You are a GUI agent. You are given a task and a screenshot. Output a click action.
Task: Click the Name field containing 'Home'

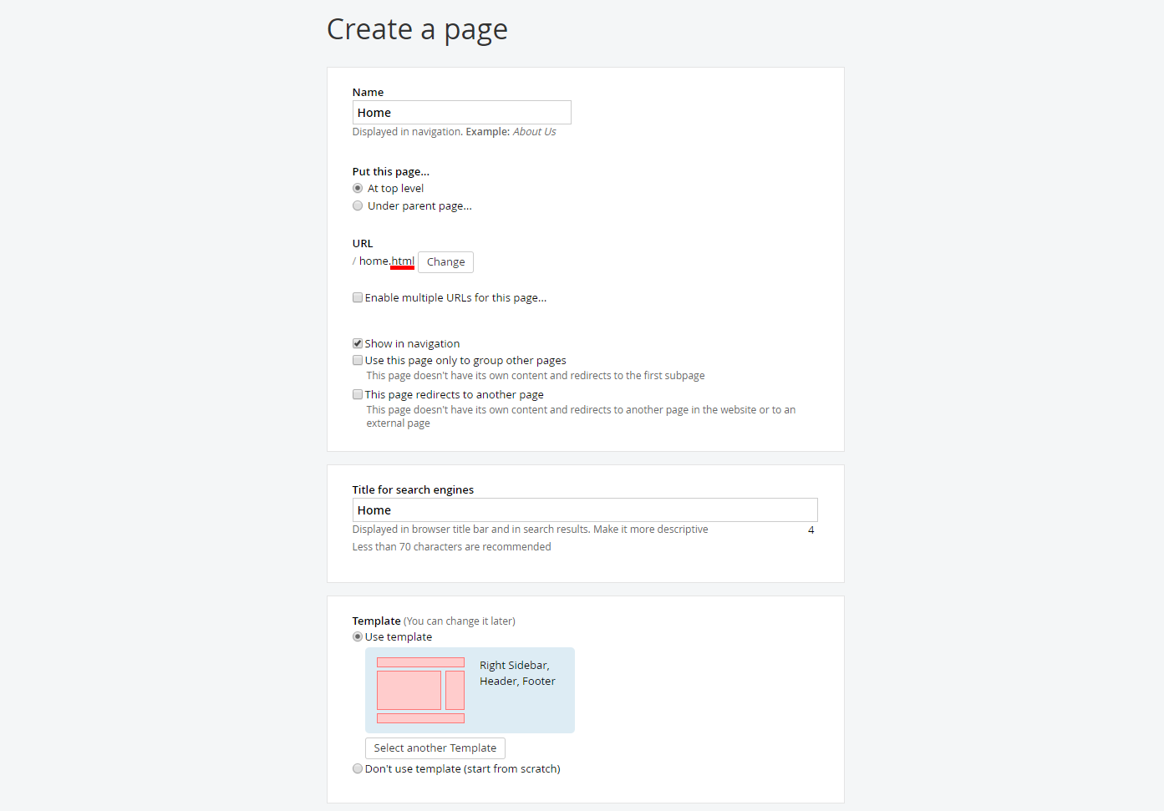[461, 112]
